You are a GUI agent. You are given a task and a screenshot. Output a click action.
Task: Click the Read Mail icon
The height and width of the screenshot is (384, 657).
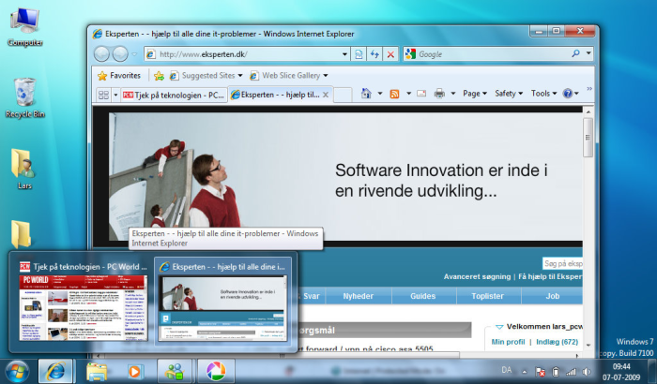[421, 94]
